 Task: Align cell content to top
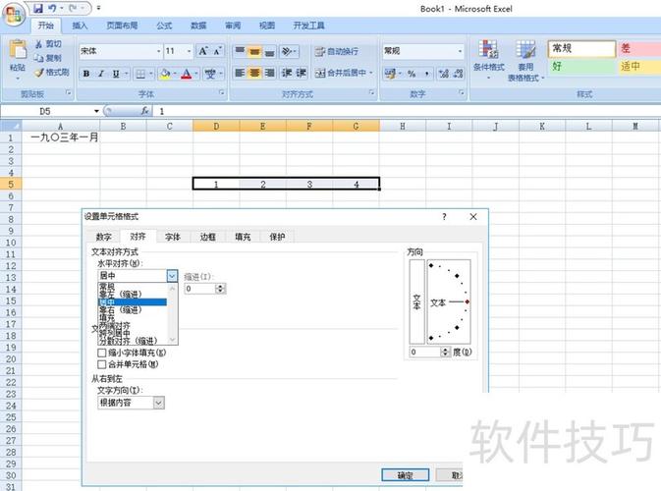[x=240, y=51]
